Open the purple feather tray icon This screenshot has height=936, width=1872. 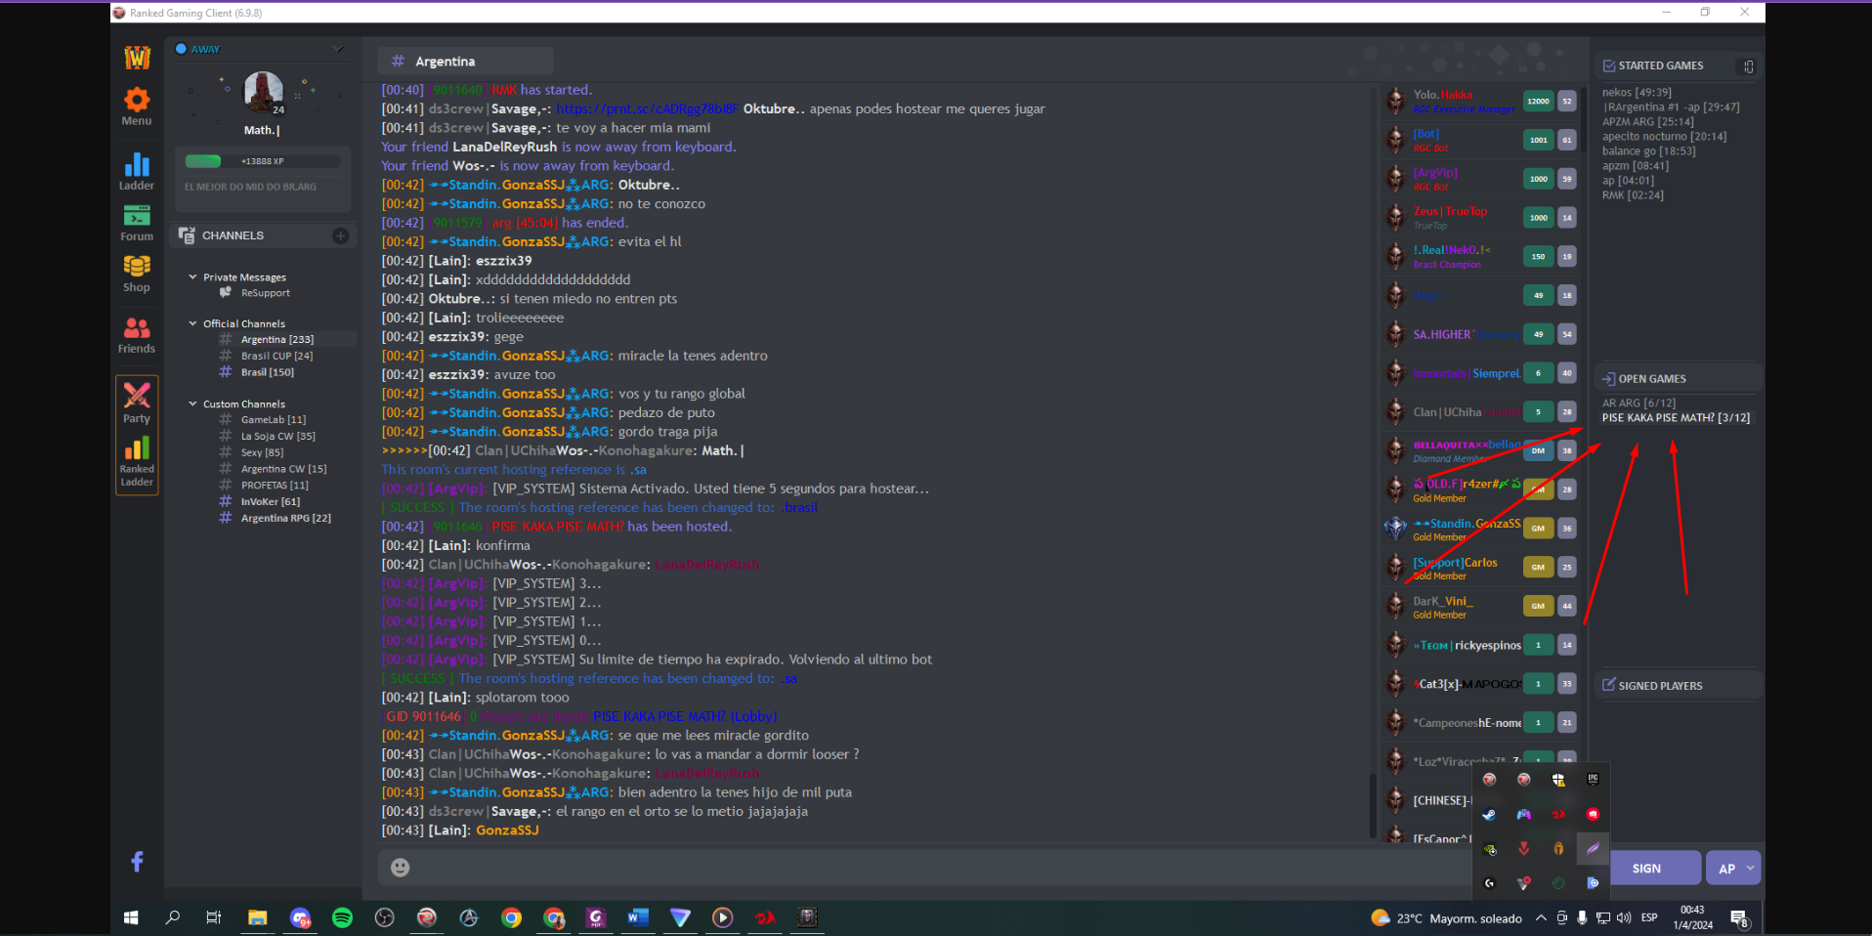tap(1593, 848)
